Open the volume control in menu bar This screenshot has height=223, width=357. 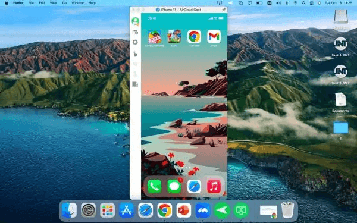coord(278,3)
